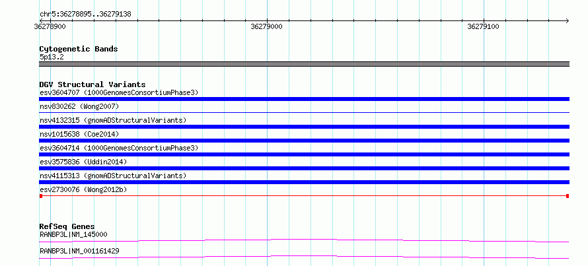Click the blue bar for esv3604714

[304, 154]
